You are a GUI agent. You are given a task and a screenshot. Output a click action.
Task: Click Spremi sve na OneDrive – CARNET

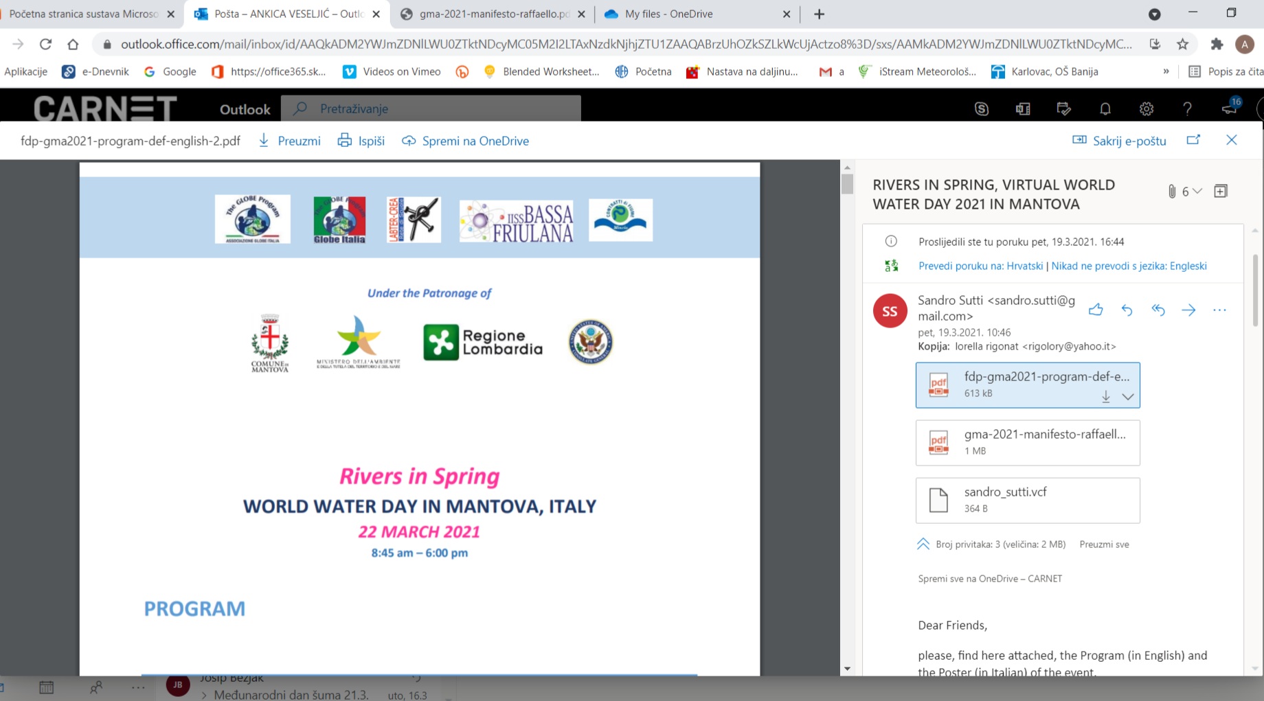(x=990, y=578)
